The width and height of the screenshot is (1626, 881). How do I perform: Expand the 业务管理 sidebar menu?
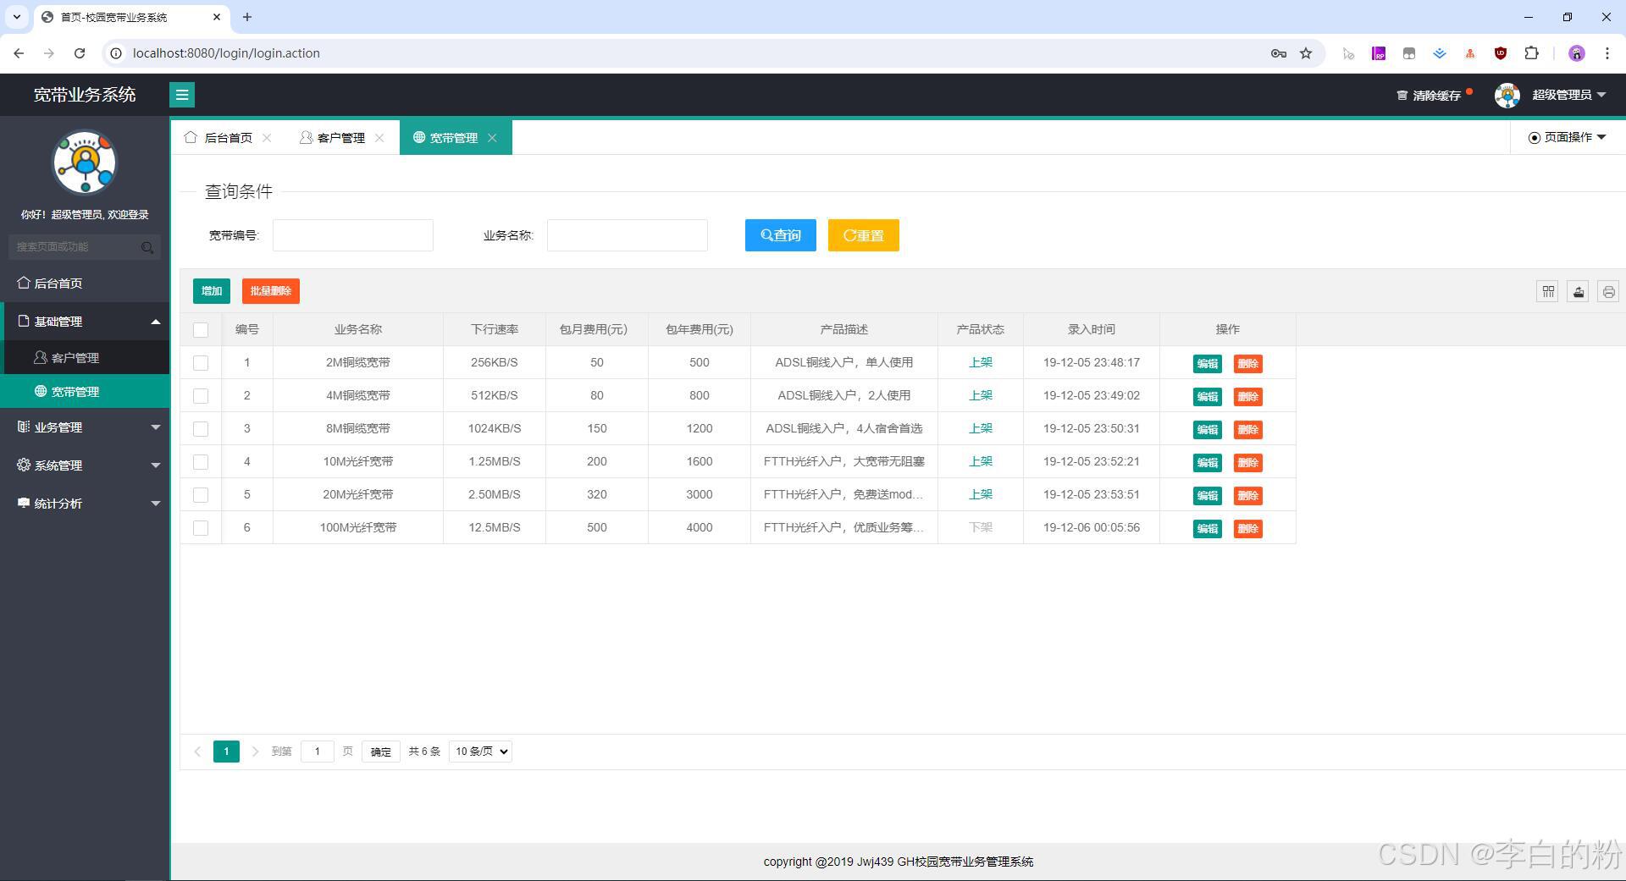click(x=85, y=427)
